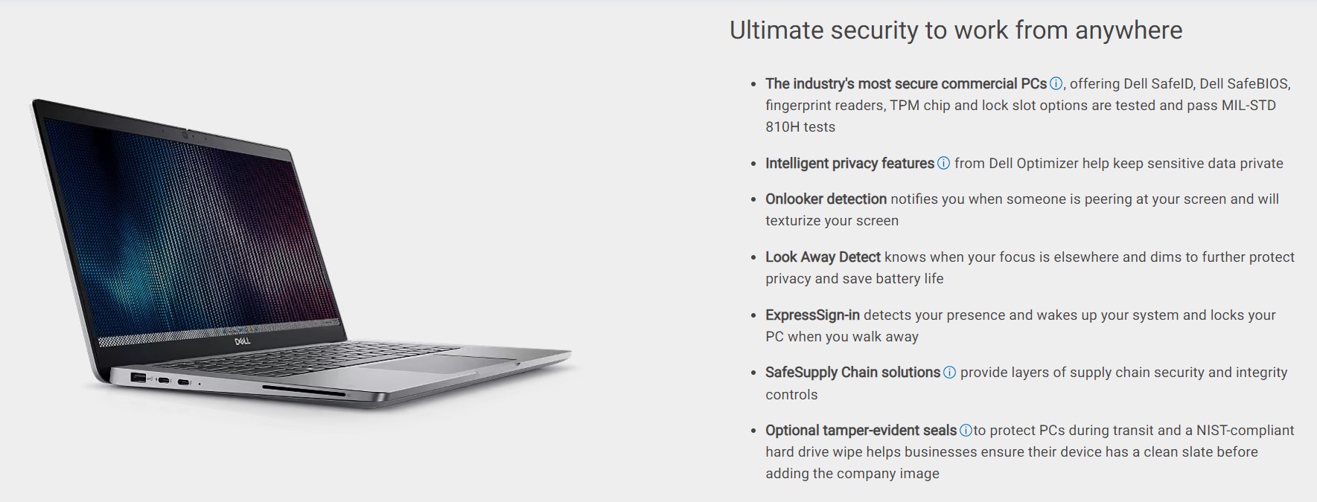Open the Latitude laptop product image
The image size is (1317, 502).
pyautogui.click(x=302, y=254)
